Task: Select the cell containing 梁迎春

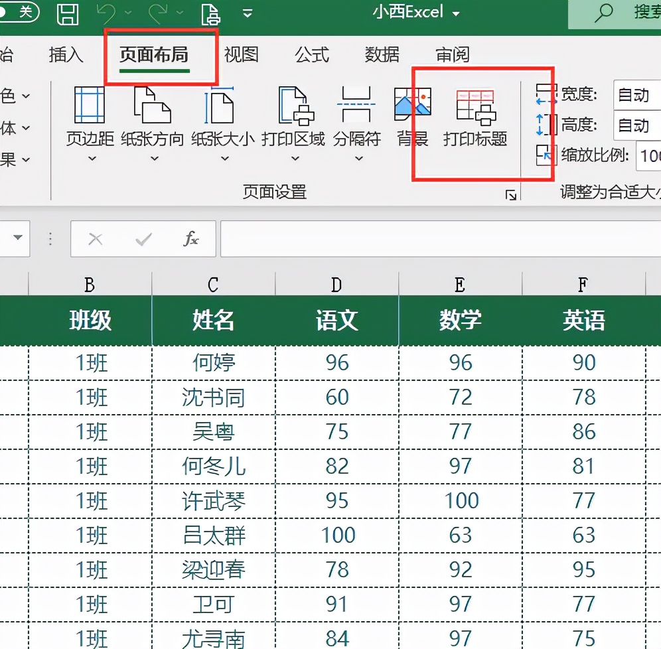Action: coord(213,570)
